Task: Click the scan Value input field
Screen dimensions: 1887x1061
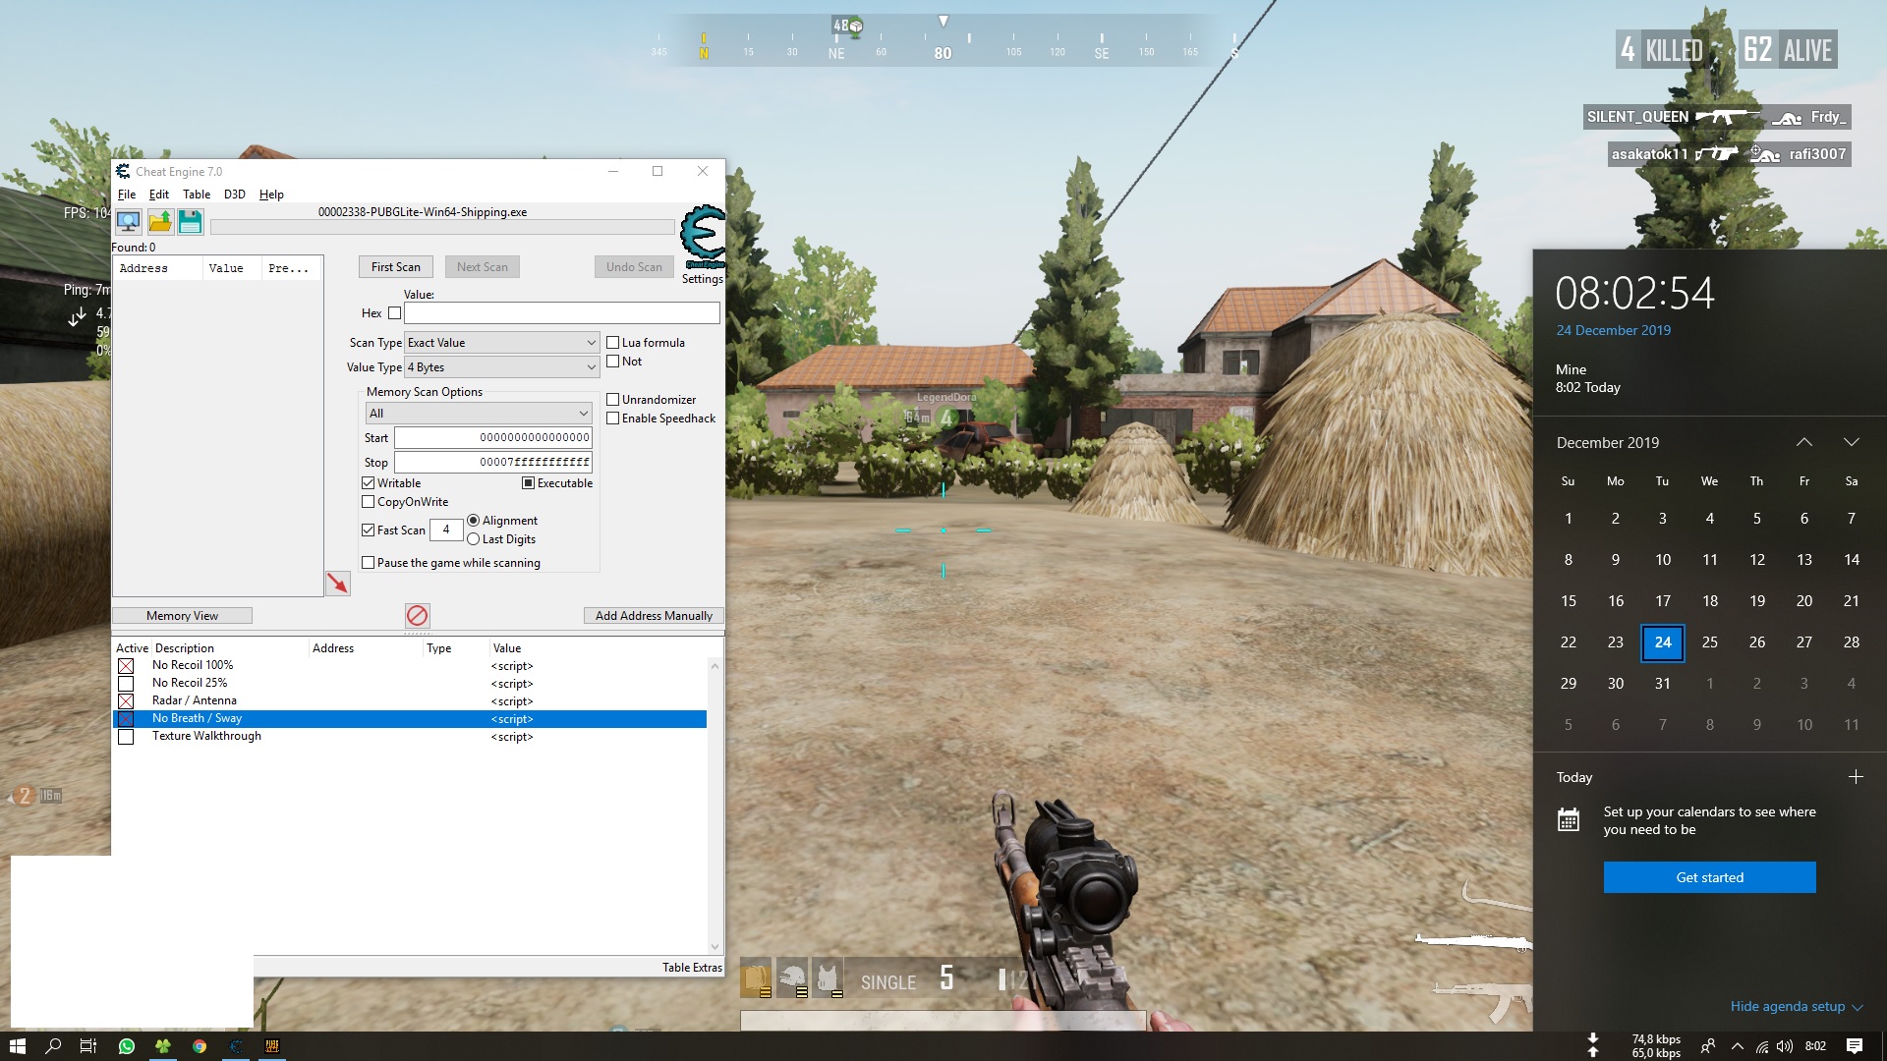Action: [x=562, y=313]
